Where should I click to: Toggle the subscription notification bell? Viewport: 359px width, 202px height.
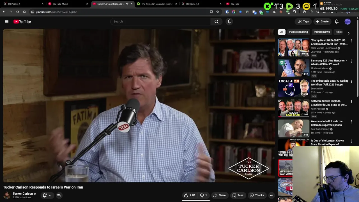(45, 195)
